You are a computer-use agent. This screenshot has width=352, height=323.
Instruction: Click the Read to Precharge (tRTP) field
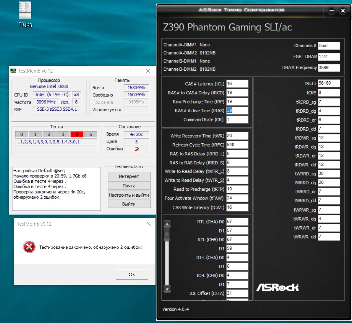click(x=237, y=189)
